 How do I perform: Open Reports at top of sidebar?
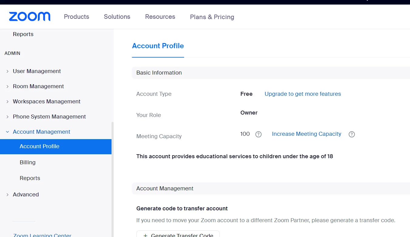(23, 34)
